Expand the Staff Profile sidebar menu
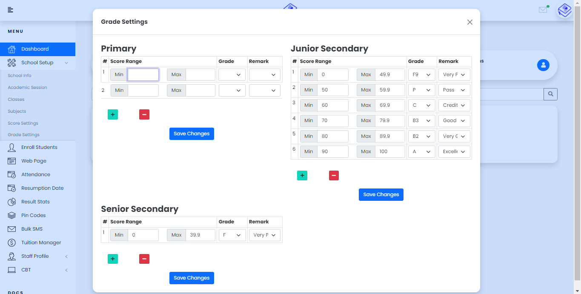Screen dimensions: 581x294 (x=35, y=256)
